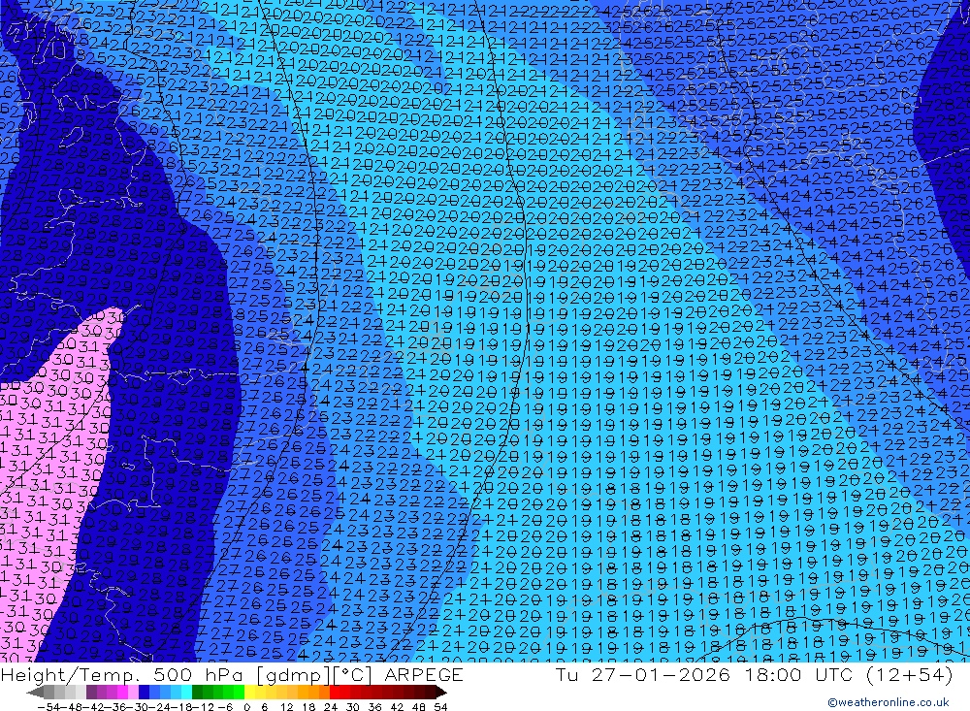The height and width of the screenshot is (711, 970).
Task: Click the '18:00 UTC' time label
Action: point(798,674)
